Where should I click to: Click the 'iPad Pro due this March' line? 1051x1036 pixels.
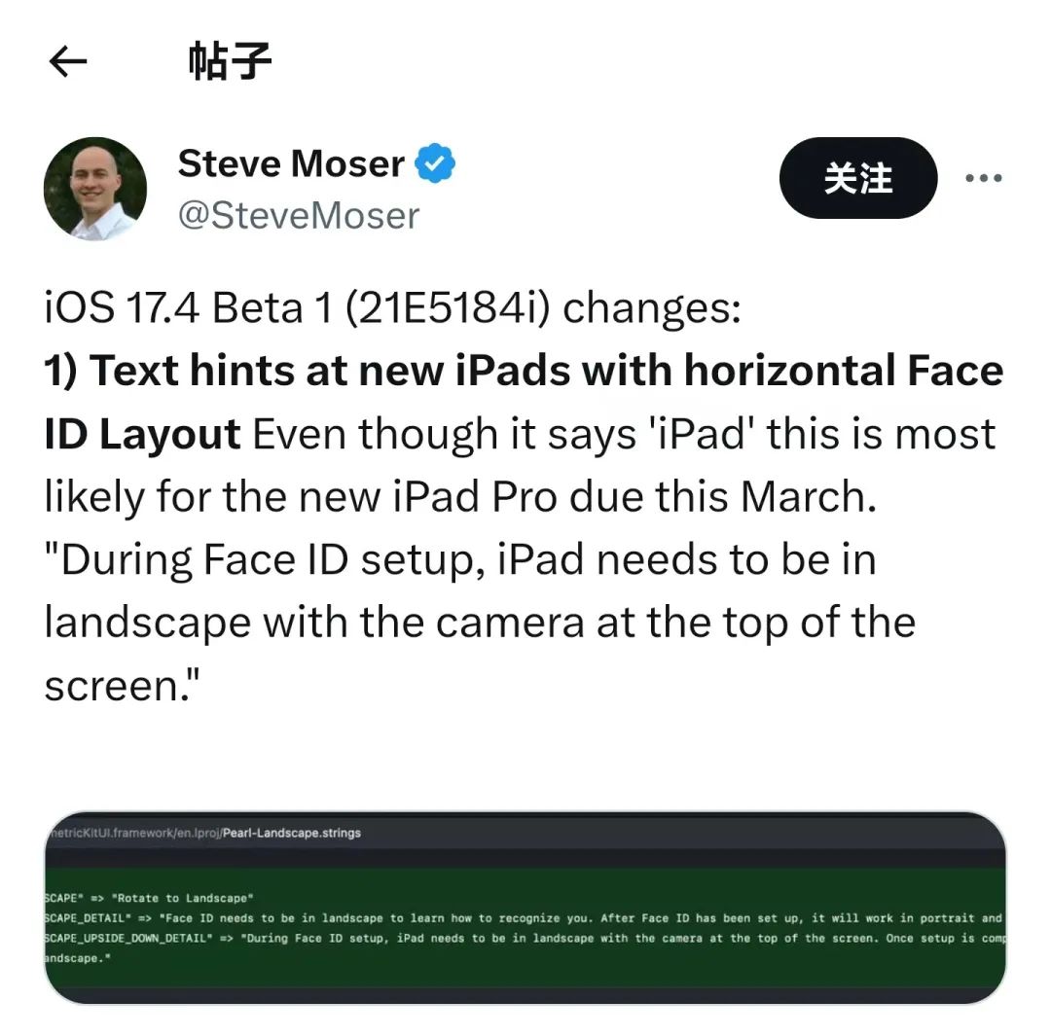point(460,497)
